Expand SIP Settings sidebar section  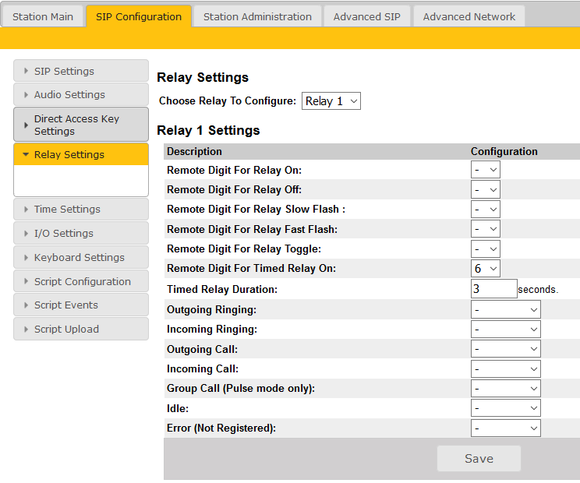click(x=80, y=71)
